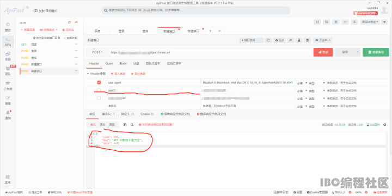This screenshot has width=392, height=196.
Task: Click the share arrow beside ceshi project
Action: pos(76,22)
